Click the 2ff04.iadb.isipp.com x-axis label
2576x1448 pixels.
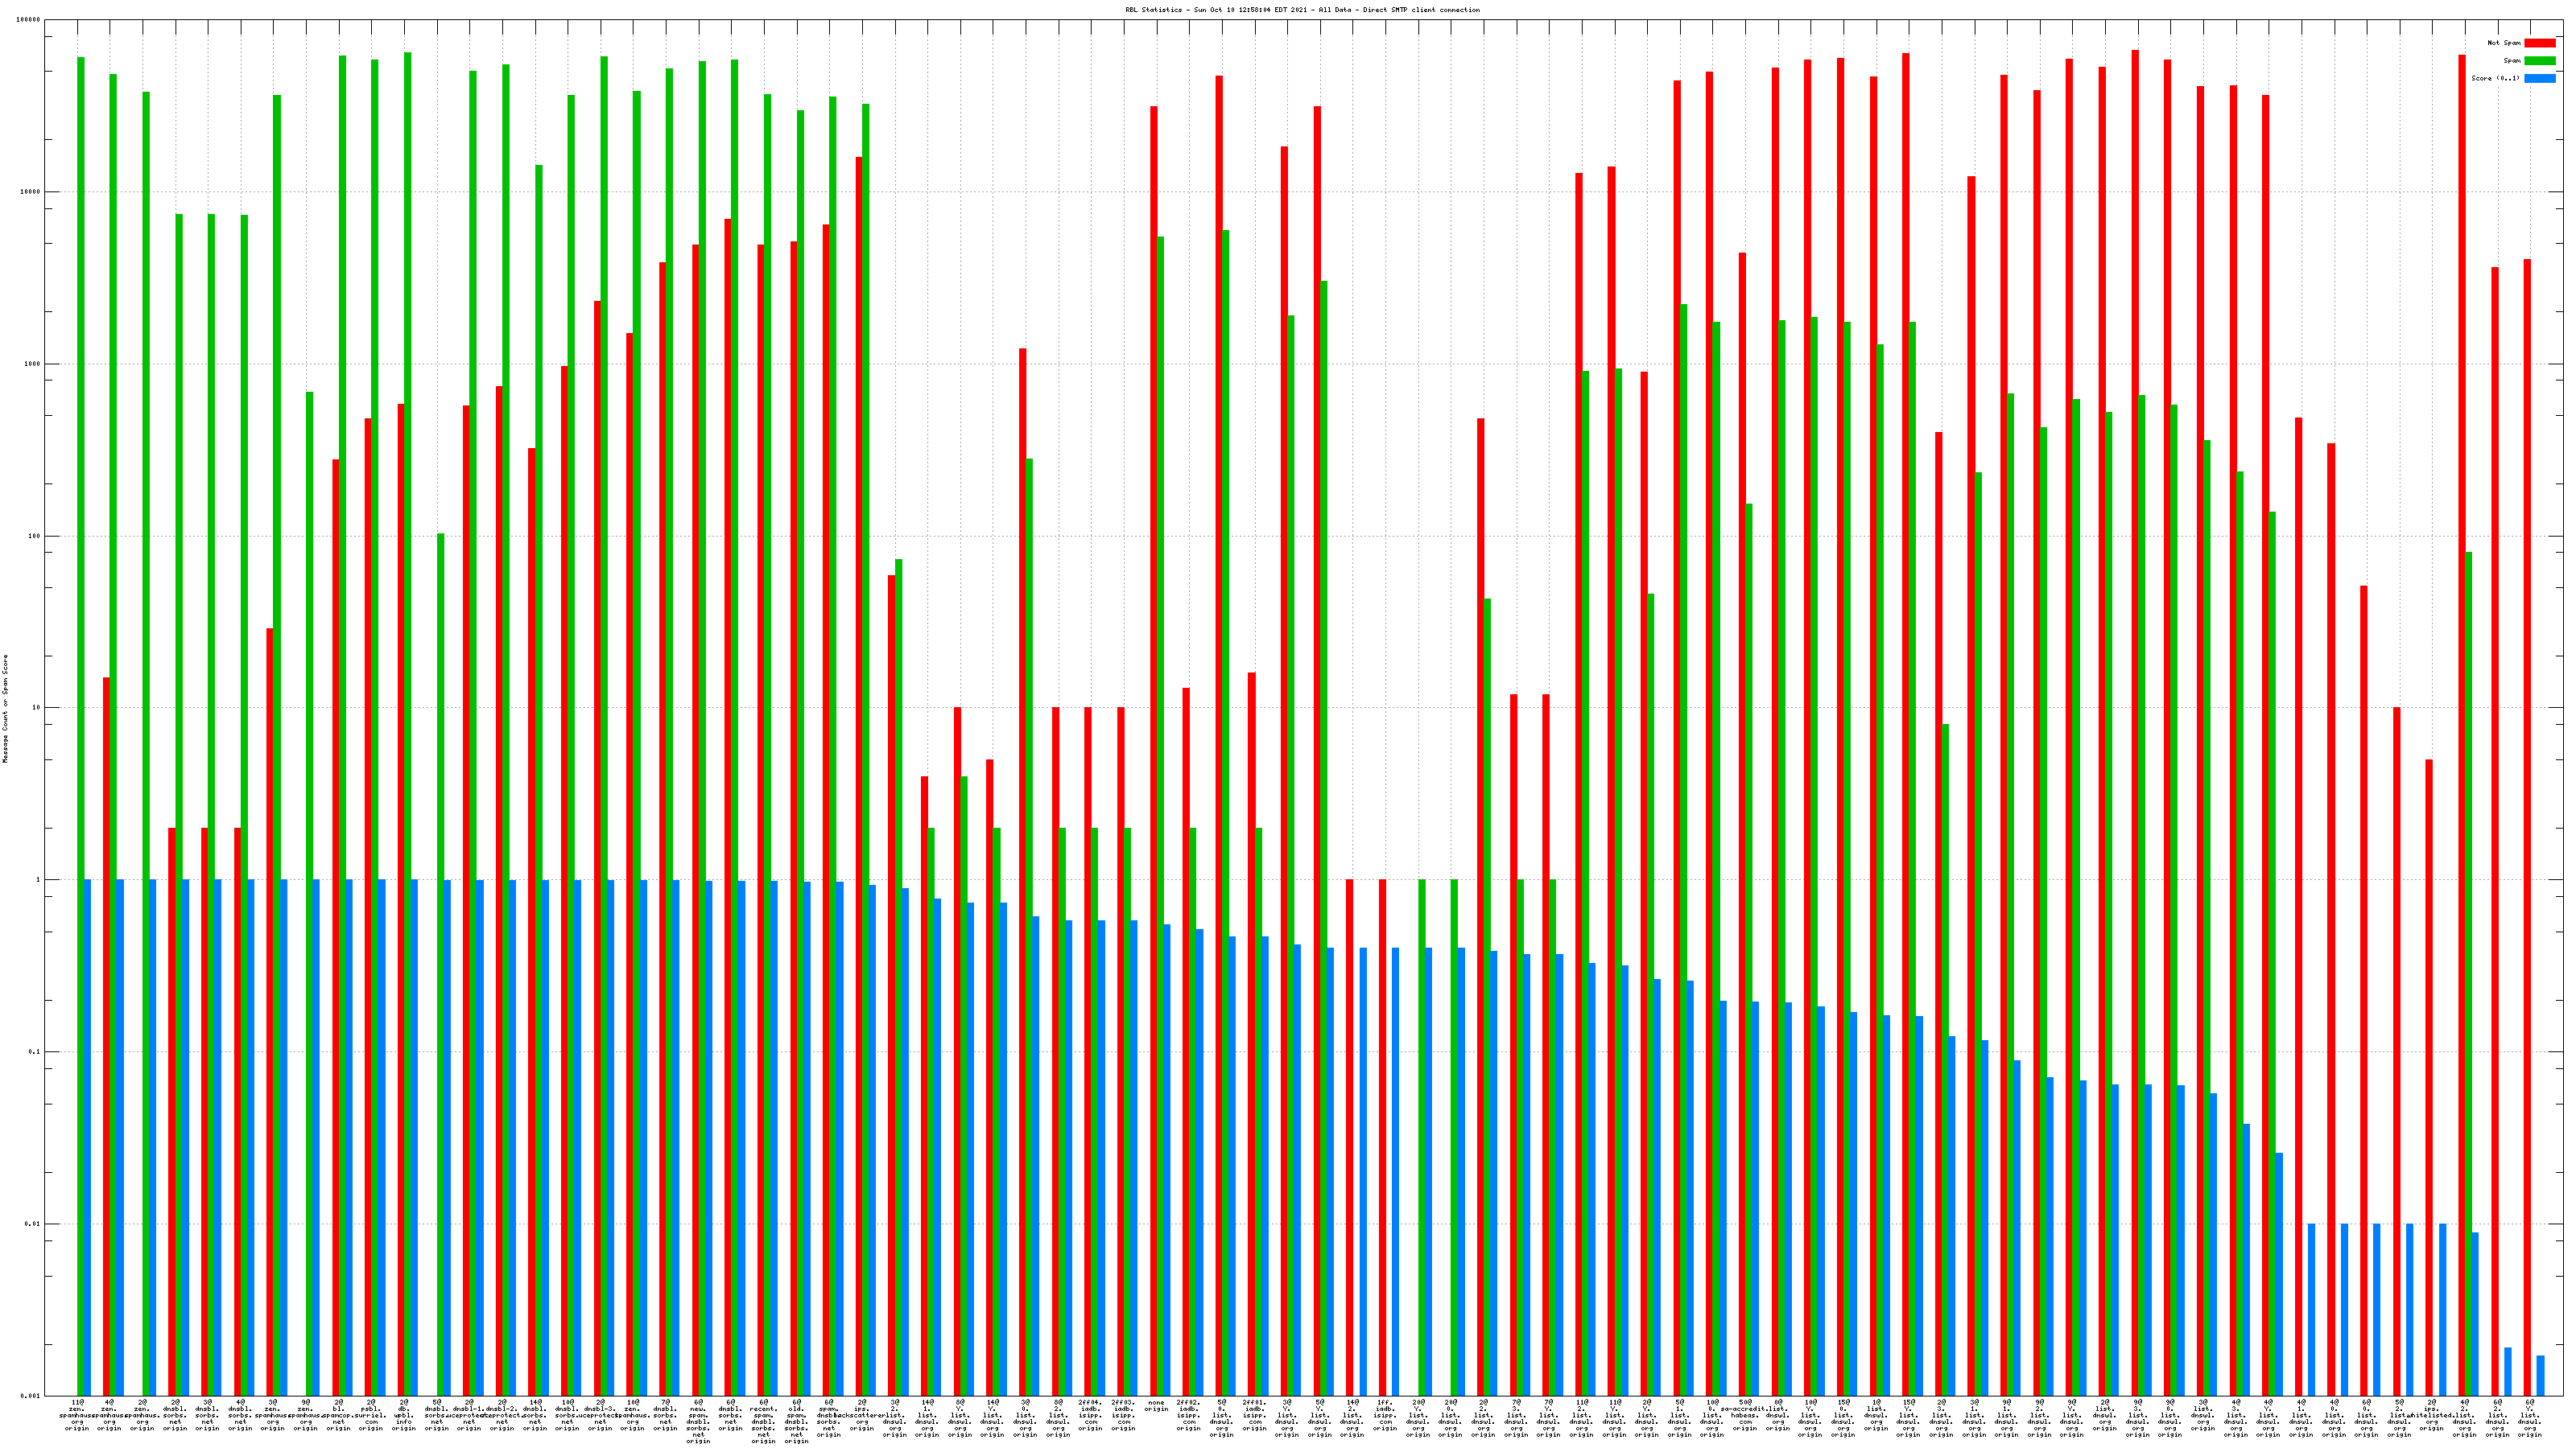tap(1090, 1415)
